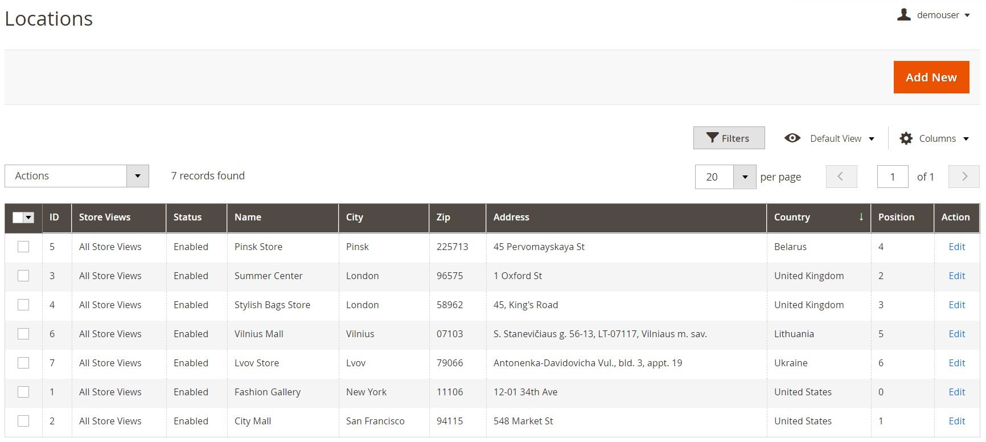Expand the Columns dropdown arrow
Viewport: 986px width, 442px height.
pos(966,138)
